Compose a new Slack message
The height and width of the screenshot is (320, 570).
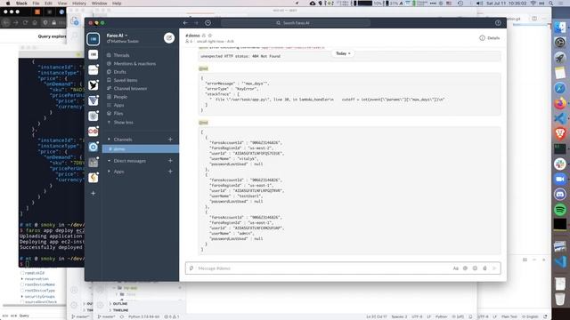[169, 37]
